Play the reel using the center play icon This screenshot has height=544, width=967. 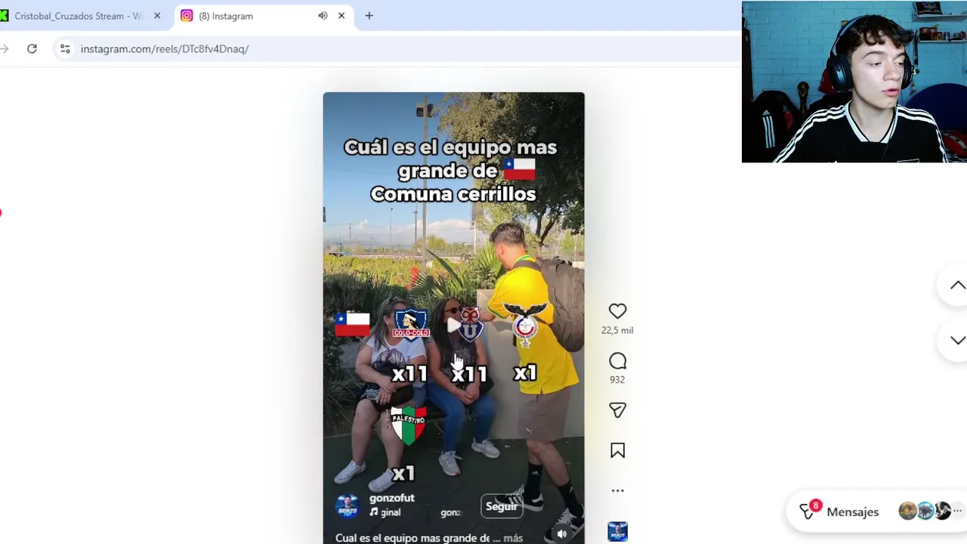point(453,325)
